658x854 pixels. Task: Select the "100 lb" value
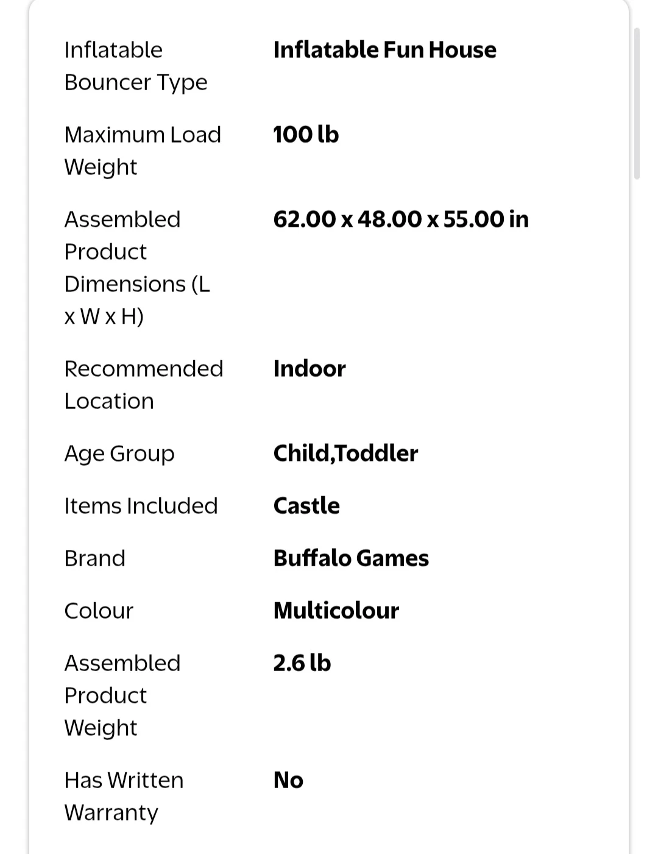coord(306,135)
